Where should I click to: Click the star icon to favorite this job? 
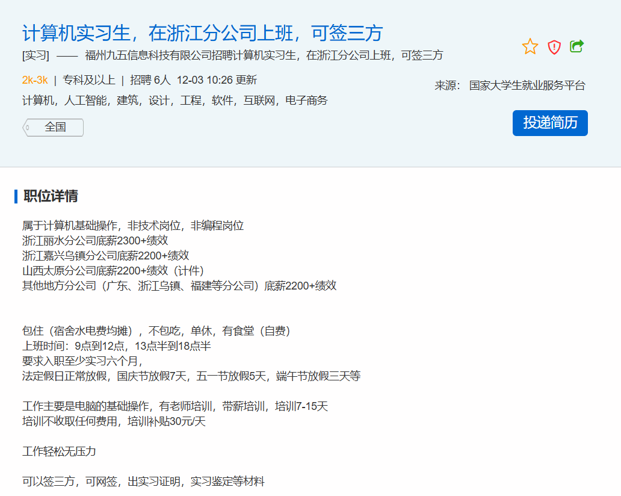(530, 46)
